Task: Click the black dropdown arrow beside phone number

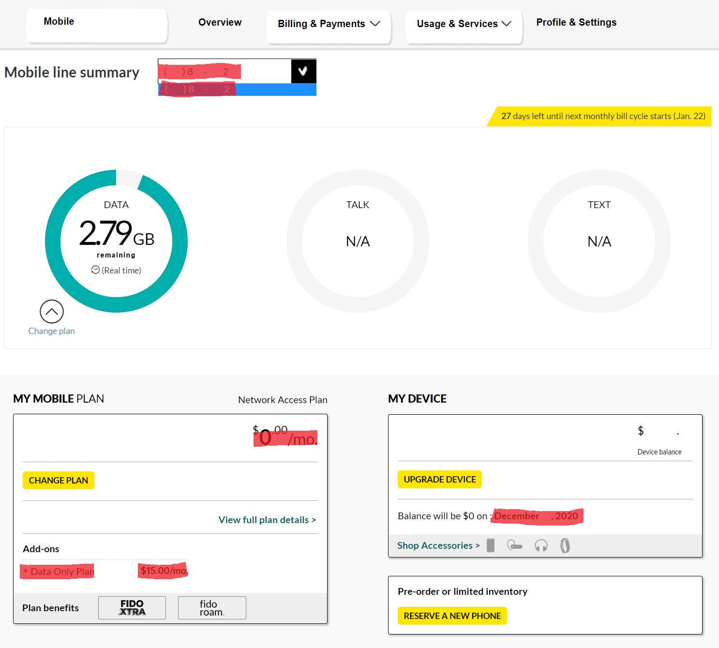Action: tap(303, 71)
